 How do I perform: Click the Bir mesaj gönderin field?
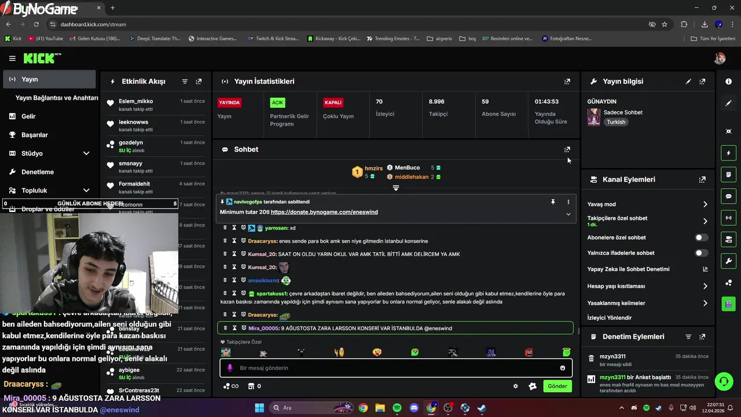tap(396, 368)
